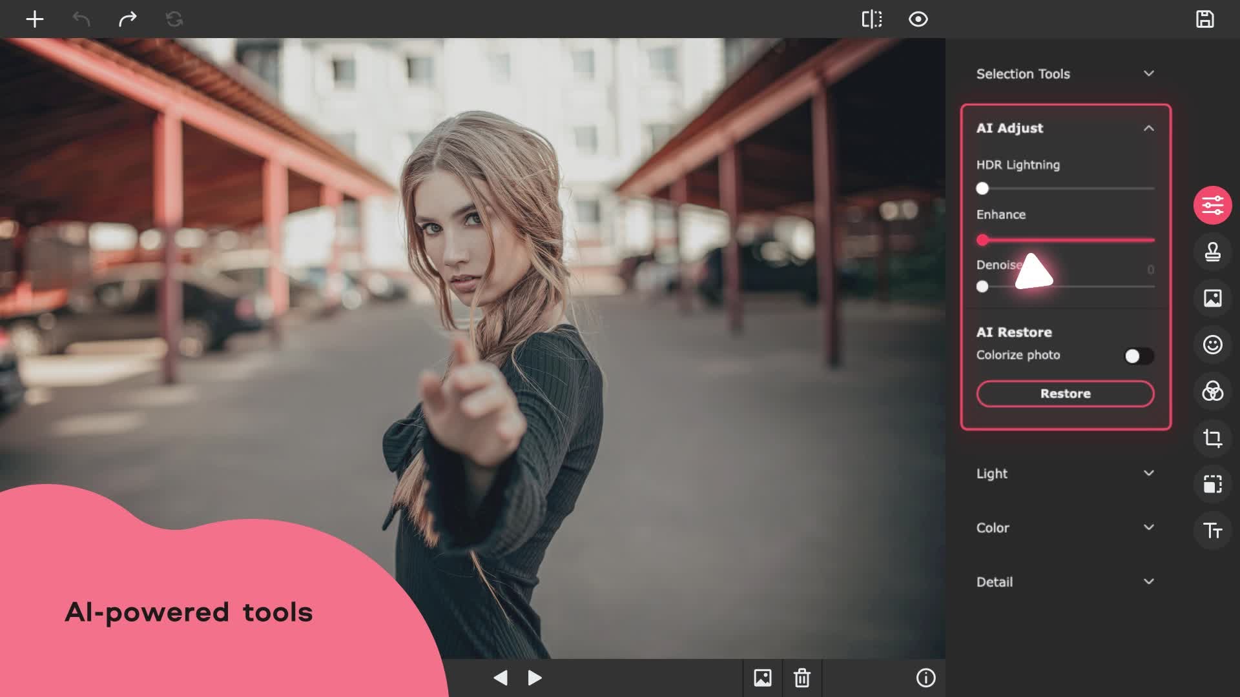This screenshot has width=1240, height=697.
Task: Open the crop tool
Action: (x=1212, y=438)
